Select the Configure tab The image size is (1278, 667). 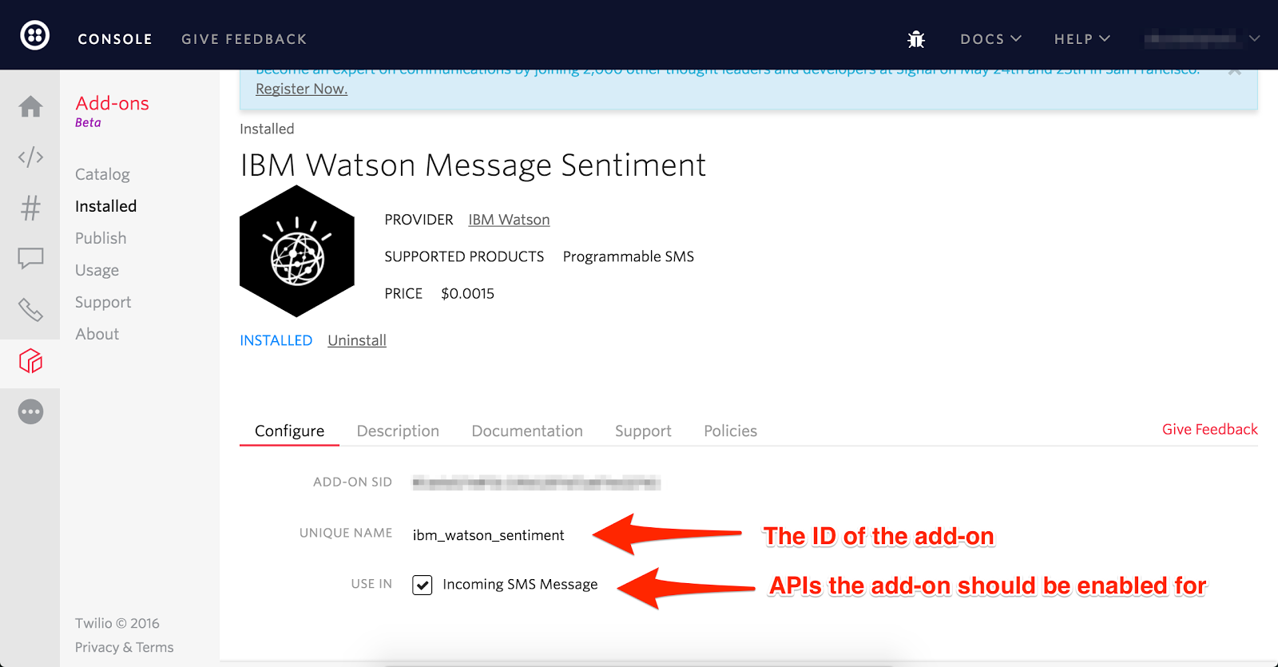click(x=289, y=431)
